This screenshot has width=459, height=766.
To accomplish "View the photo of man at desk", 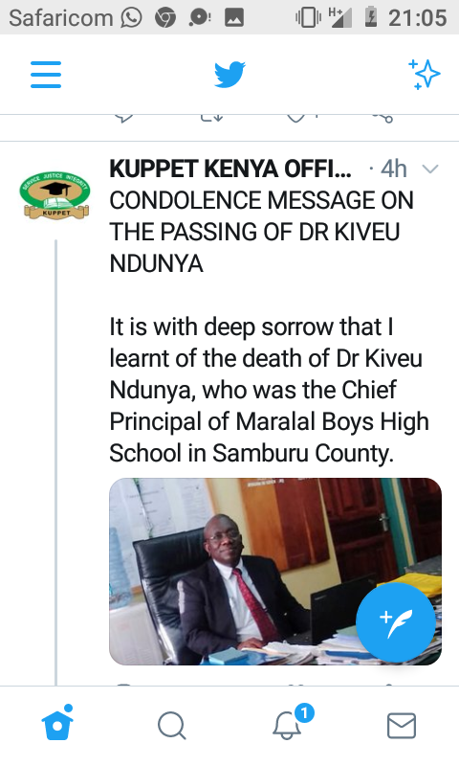I will pyautogui.click(x=275, y=571).
